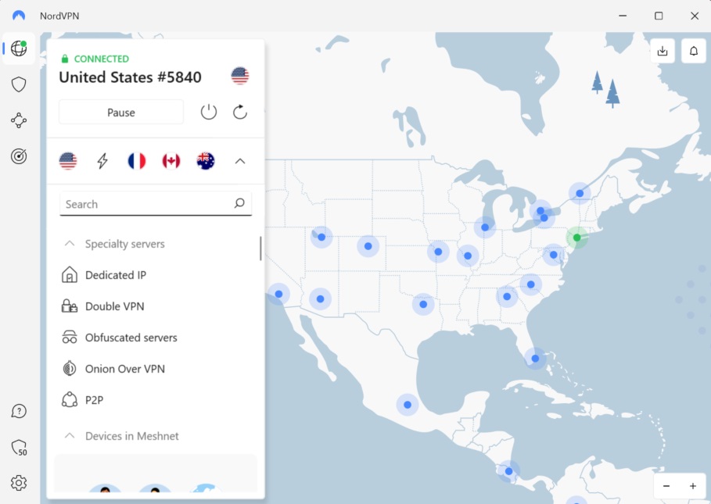This screenshot has height=504, width=711.
Task: Pause the VPN connection
Action: pos(120,112)
